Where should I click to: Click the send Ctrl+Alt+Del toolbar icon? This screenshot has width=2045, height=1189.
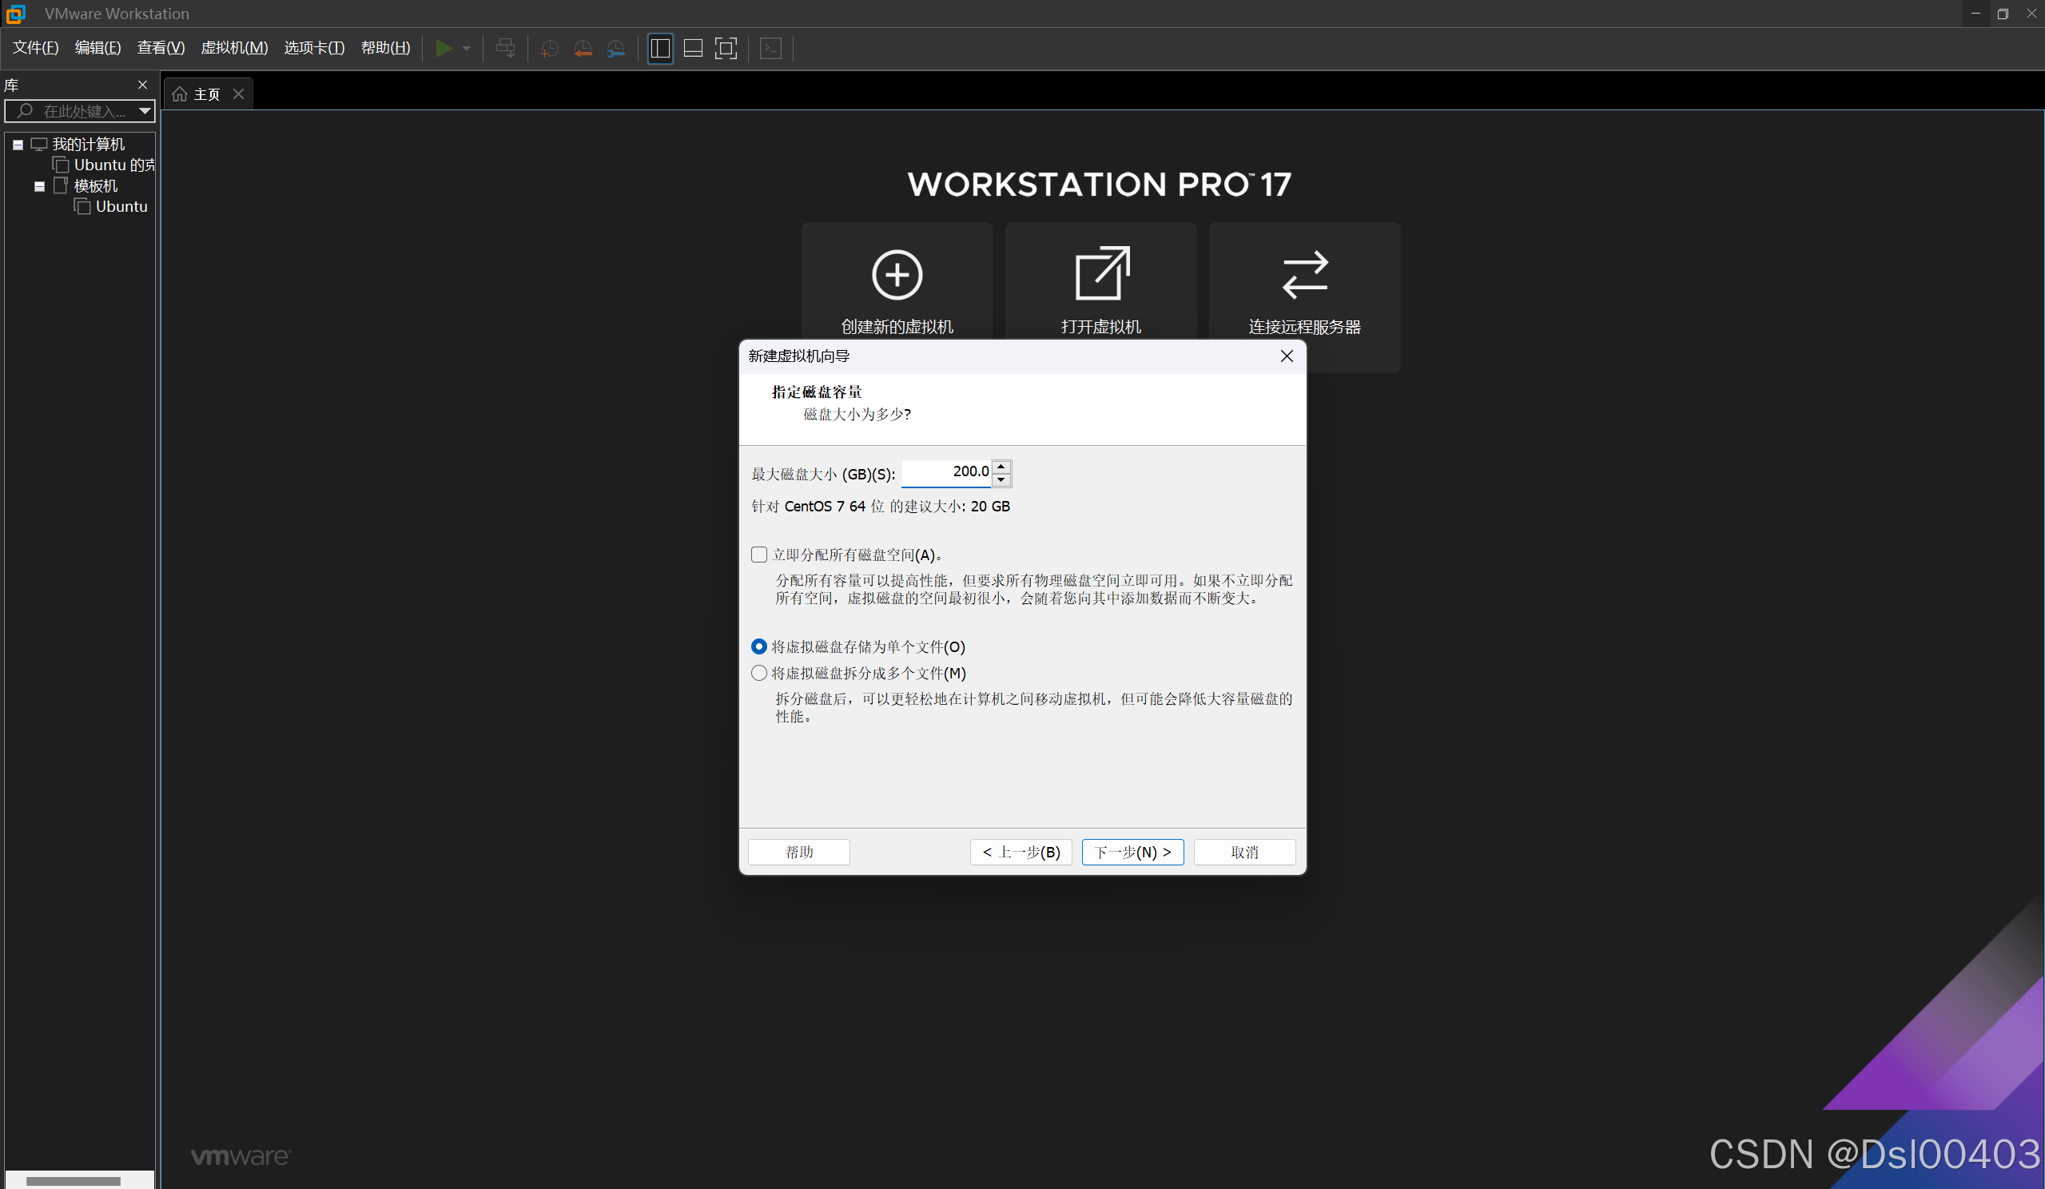coord(505,49)
